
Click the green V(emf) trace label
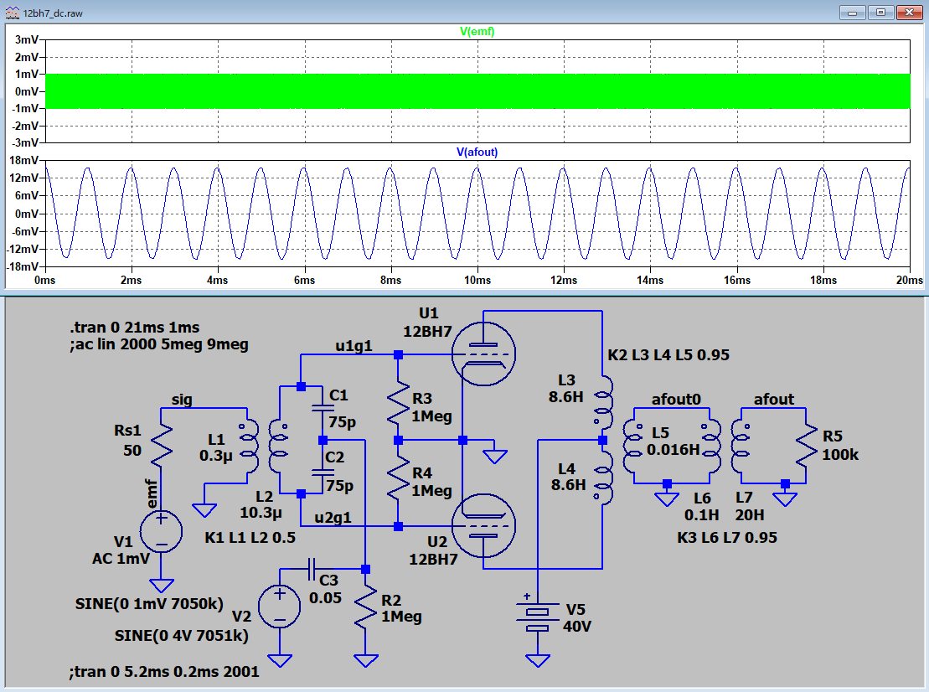click(476, 32)
